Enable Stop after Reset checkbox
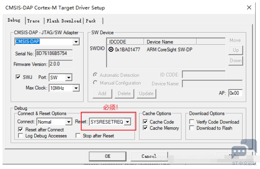 (x=78, y=135)
